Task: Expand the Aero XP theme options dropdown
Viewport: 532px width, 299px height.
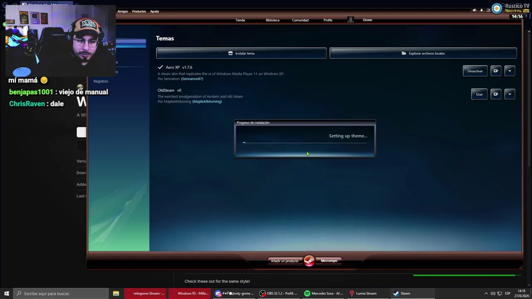Action: [x=510, y=71]
